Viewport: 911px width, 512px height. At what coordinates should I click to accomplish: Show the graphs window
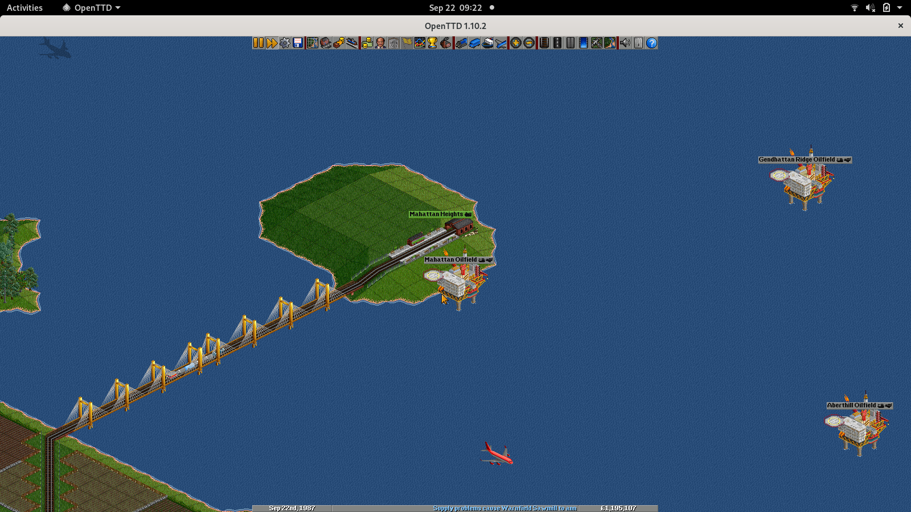pyautogui.click(x=420, y=43)
